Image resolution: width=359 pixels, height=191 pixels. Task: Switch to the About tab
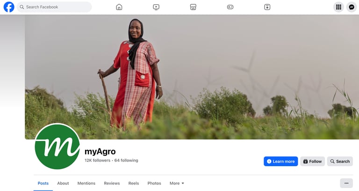click(63, 183)
